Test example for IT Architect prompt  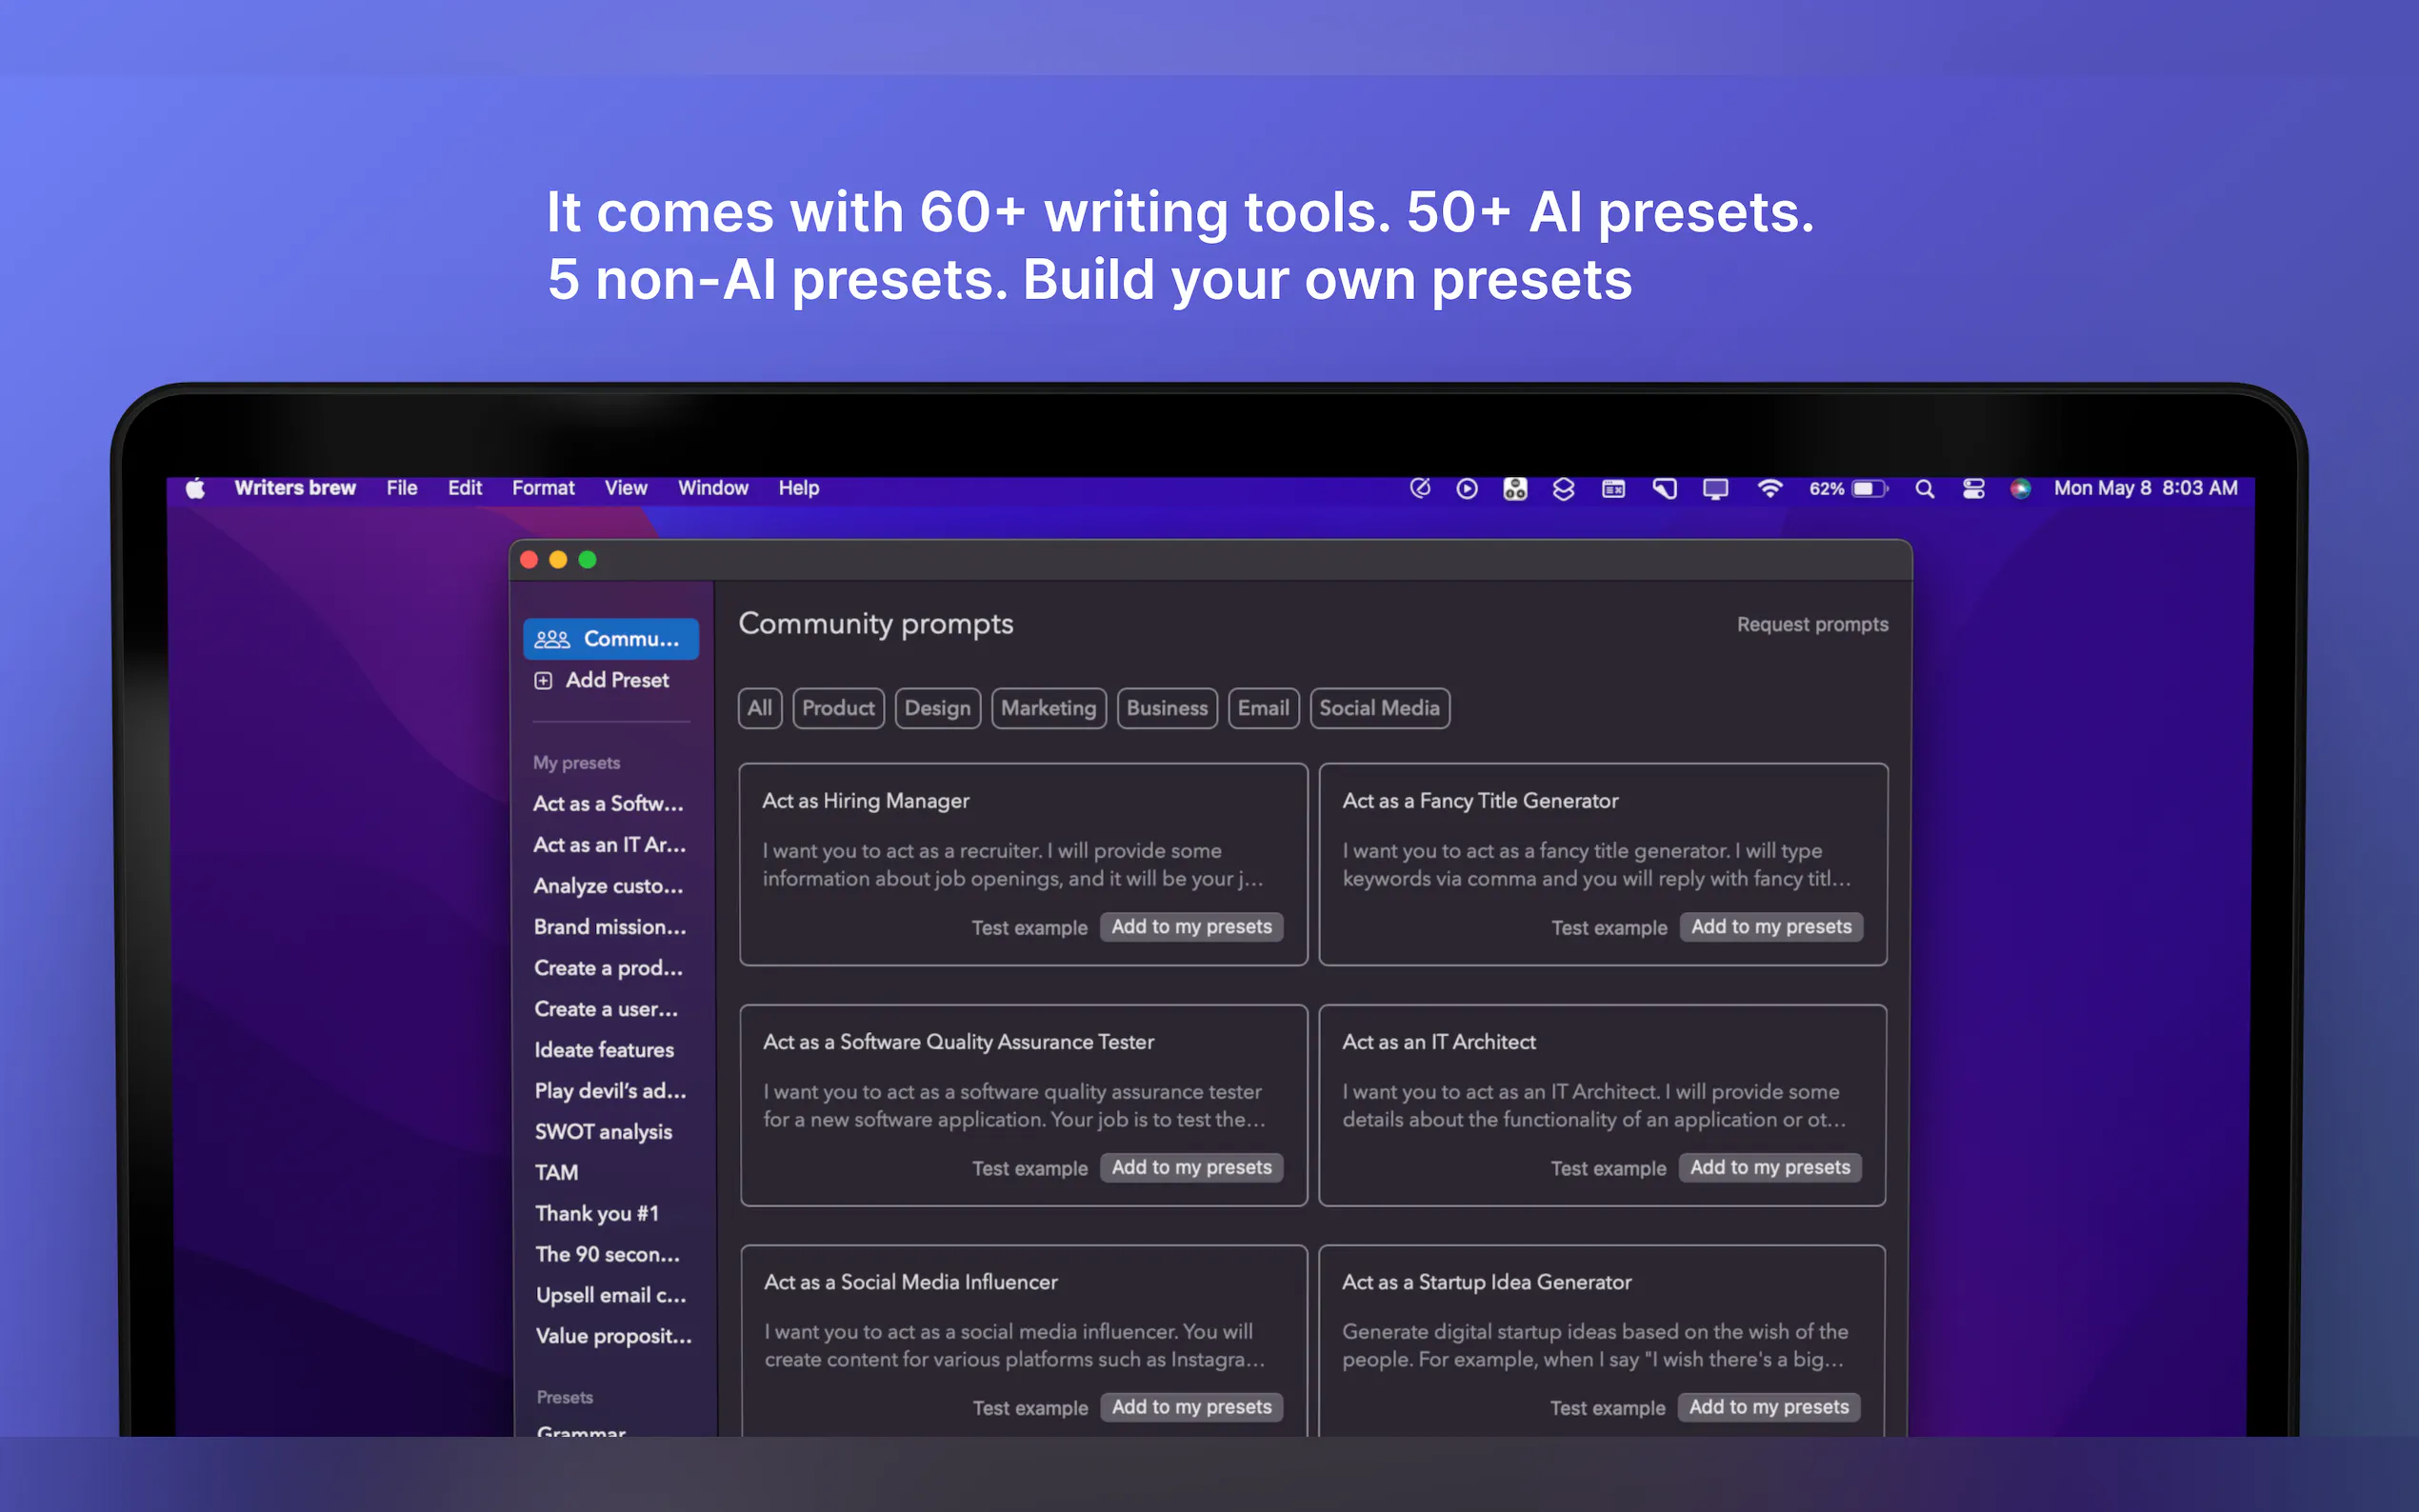click(x=1607, y=1168)
